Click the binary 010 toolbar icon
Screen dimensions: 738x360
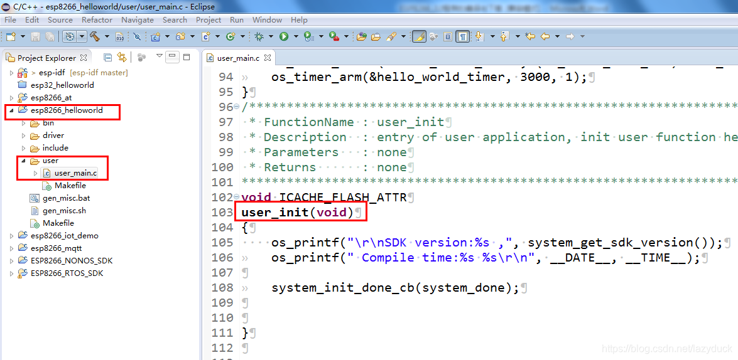pos(120,36)
